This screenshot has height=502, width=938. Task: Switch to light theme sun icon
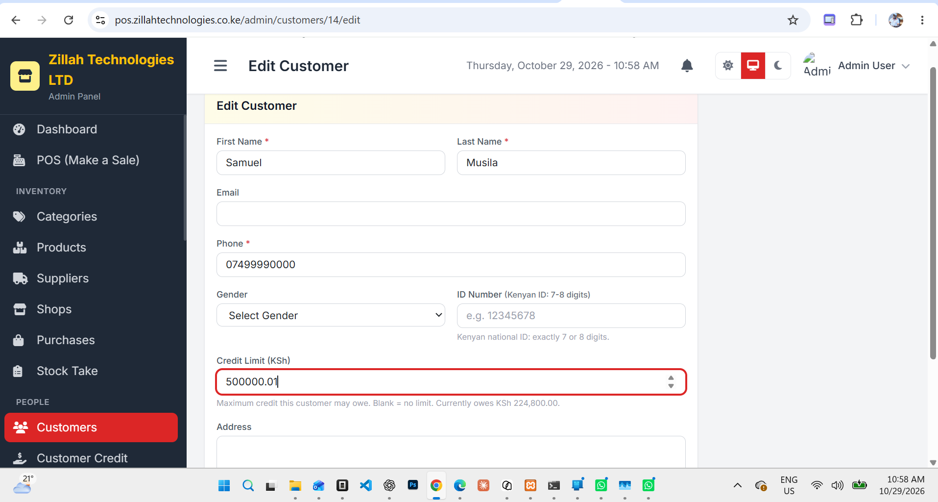coord(728,66)
